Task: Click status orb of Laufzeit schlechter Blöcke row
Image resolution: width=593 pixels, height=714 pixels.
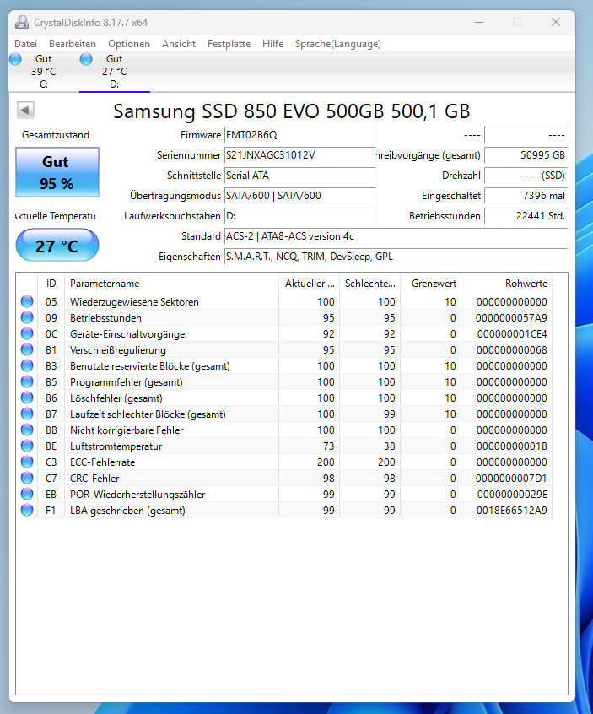Action: 27,414
